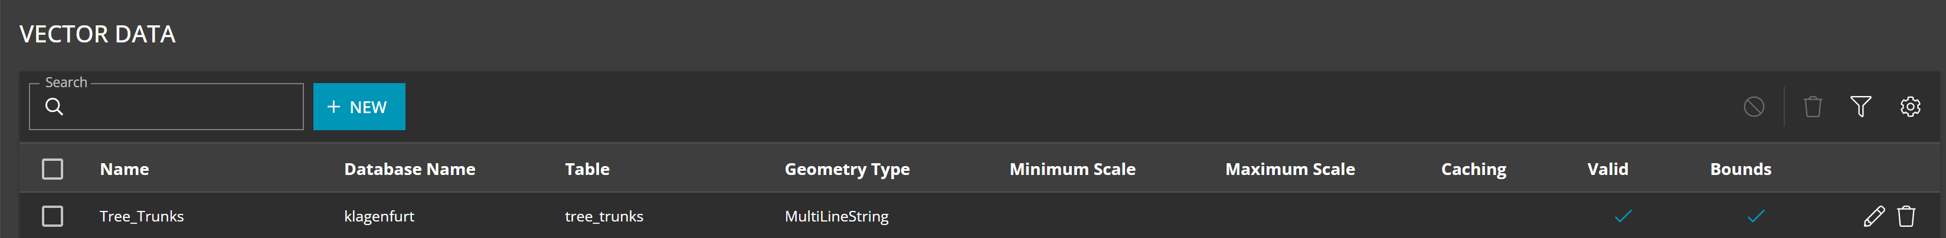Viewport: 1946px width, 238px height.
Task: Sort by the Name column header
Action: point(124,168)
